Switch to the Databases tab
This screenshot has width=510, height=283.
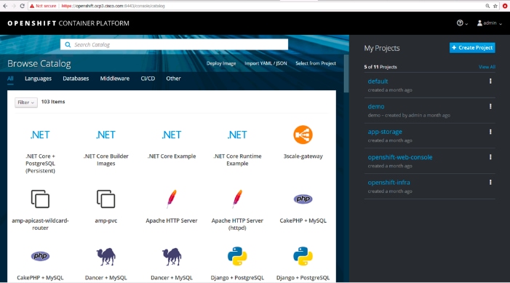point(76,79)
